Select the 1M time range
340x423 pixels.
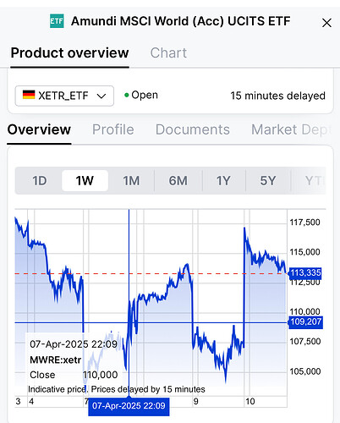(131, 181)
